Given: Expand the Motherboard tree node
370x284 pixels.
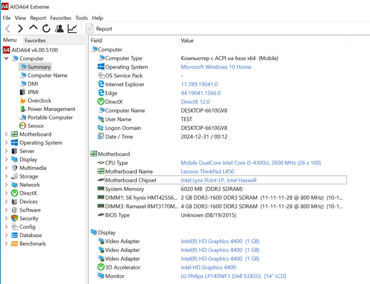Looking at the screenshot, I should pos(6,134).
